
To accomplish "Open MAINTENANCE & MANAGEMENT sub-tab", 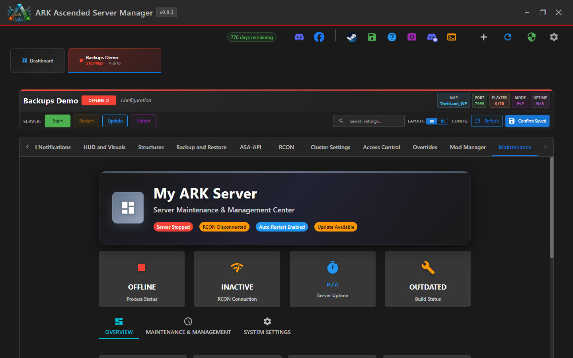I will (x=188, y=327).
